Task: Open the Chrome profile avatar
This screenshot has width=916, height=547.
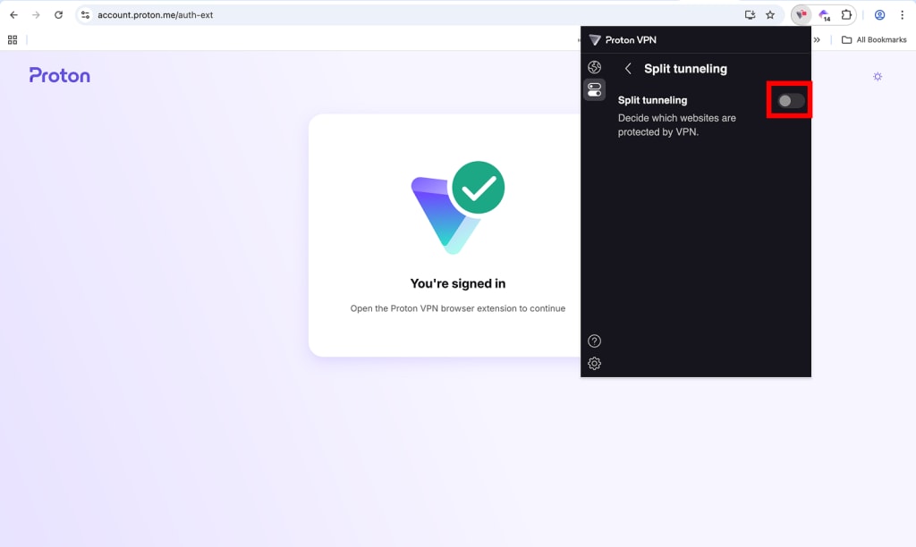Action: (879, 15)
